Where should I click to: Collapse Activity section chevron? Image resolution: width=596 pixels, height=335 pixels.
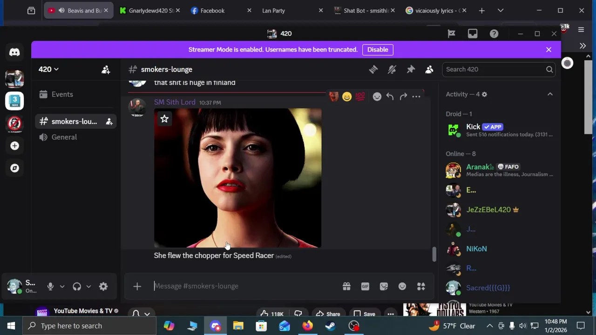click(x=550, y=94)
